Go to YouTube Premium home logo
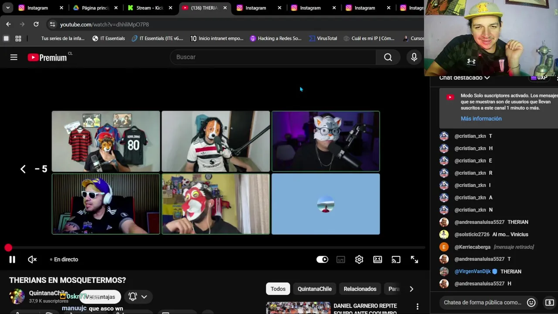Screen dimensions: 558x314 coord(47,57)
